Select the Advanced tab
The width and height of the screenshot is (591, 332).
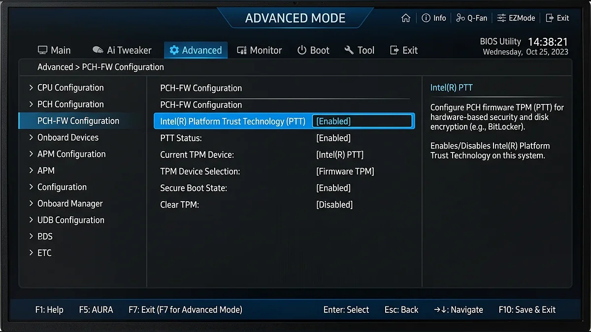click(196, 50)
